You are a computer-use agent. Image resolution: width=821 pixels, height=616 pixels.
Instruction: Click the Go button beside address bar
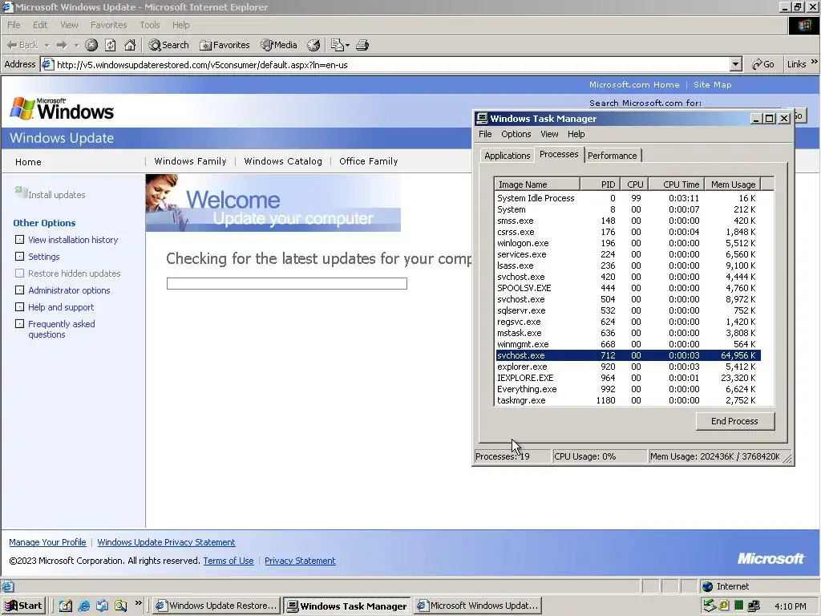click(x=763, y=64)
